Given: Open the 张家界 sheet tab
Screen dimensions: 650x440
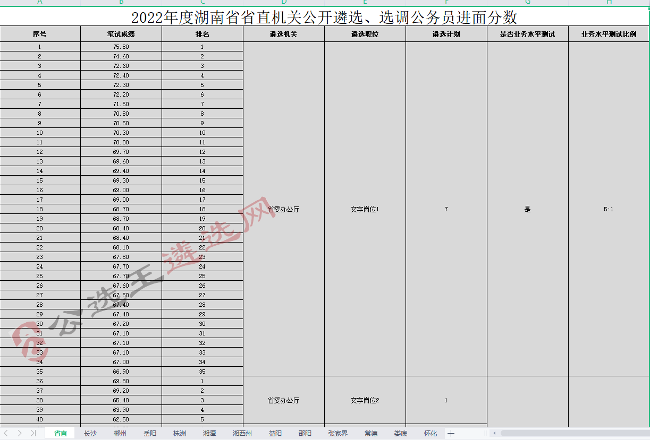Looking at the screenshot, I should point(338,434).
